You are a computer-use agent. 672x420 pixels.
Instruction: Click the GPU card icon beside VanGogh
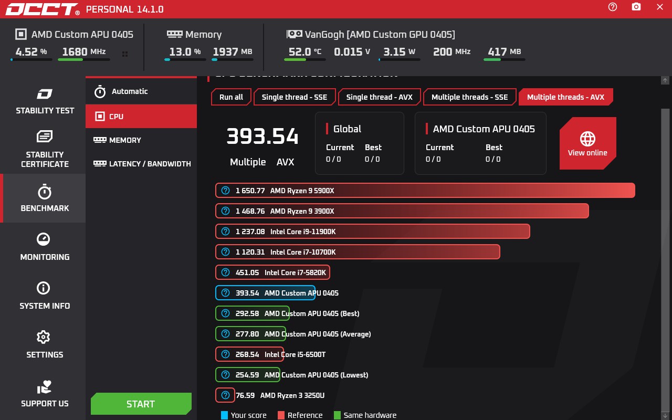tap(294, 34)
